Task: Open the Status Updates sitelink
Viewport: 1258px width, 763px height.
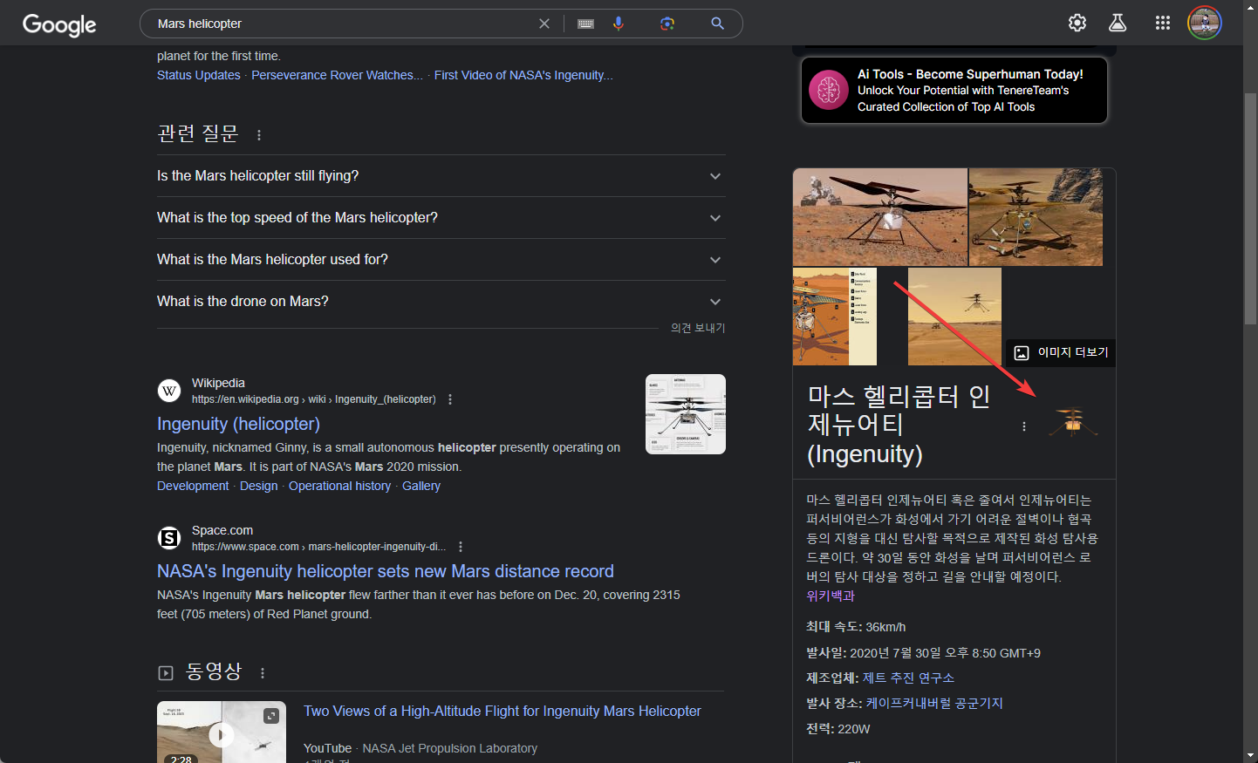Action: (x=199, y=75)
